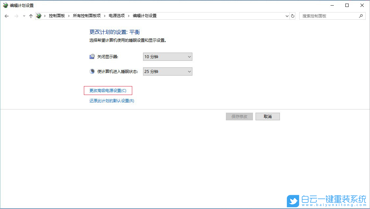
Task: Click the power plan icon in the address bar
Action: click(38, 15)
